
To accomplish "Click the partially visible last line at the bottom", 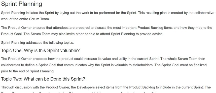I will pyautogui.click(x=82, y=92).
